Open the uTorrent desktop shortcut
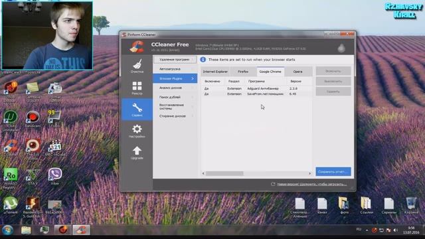 11,204
